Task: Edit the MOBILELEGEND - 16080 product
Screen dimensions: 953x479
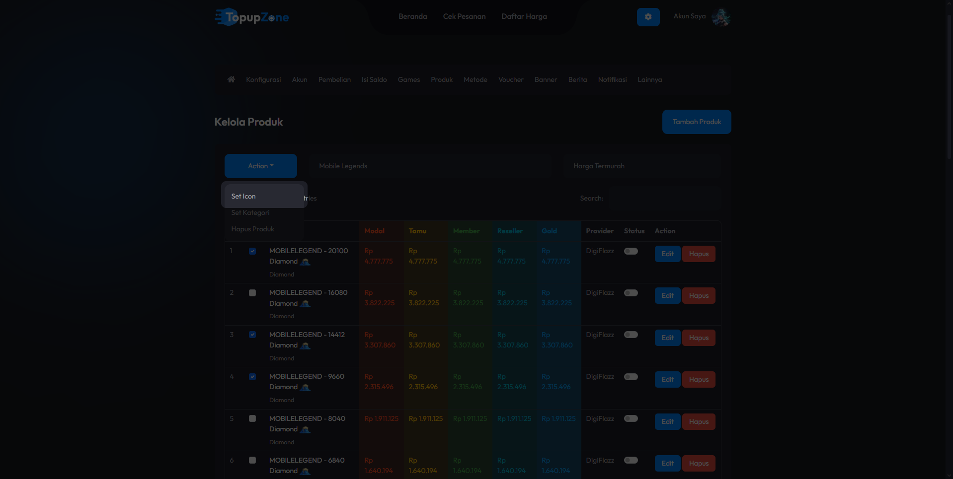Action: [667, 295]
